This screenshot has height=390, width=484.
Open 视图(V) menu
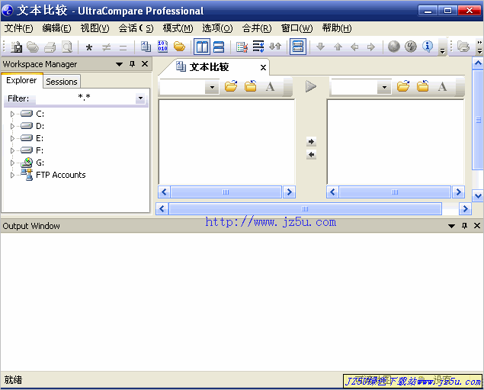pyautogui.click(x=95, y=28)
